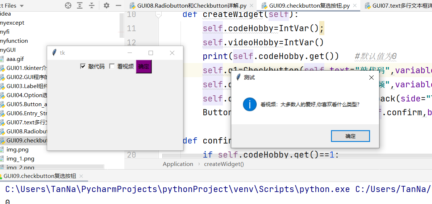
Task: Click the img.png file icon
Action: pos(2,150)
